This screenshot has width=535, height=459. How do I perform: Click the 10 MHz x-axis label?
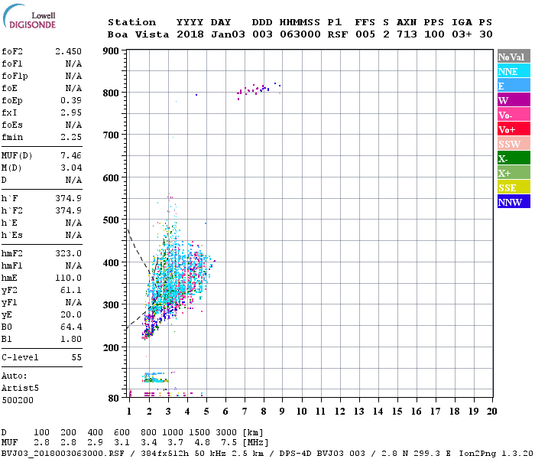[302, 412]
